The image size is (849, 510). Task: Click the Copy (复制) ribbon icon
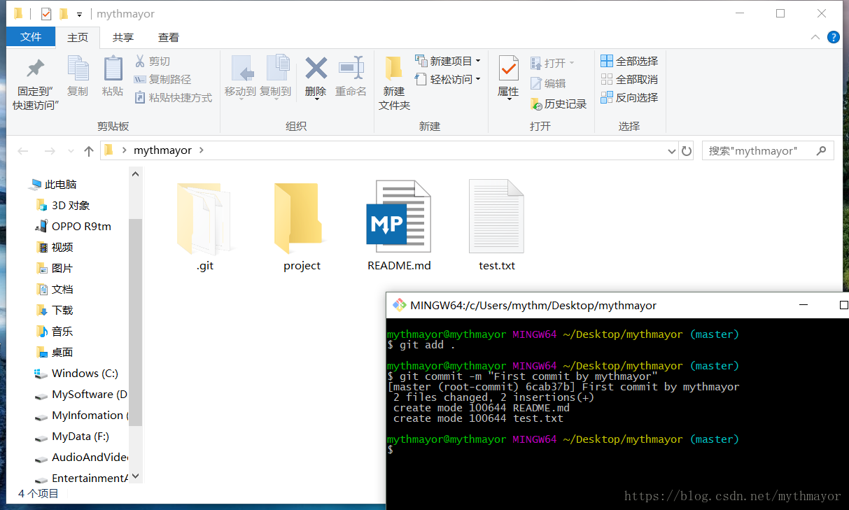pos(78,69)
